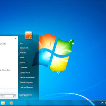
Task: Open the user account picture
Action: pyautogui.click(x=28, y=35)
